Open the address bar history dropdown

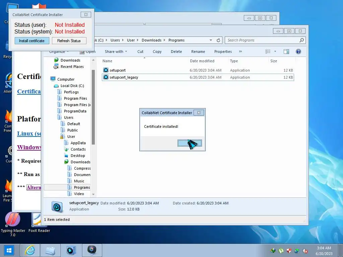[211, 40]
